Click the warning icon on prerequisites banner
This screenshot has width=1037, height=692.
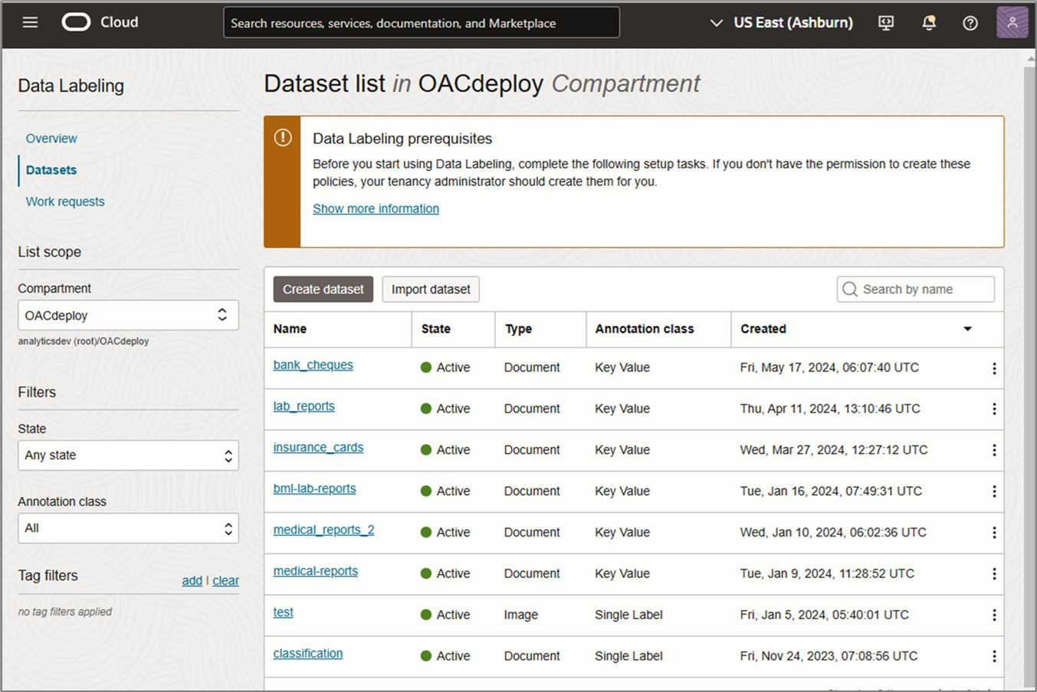click(282, 138)
